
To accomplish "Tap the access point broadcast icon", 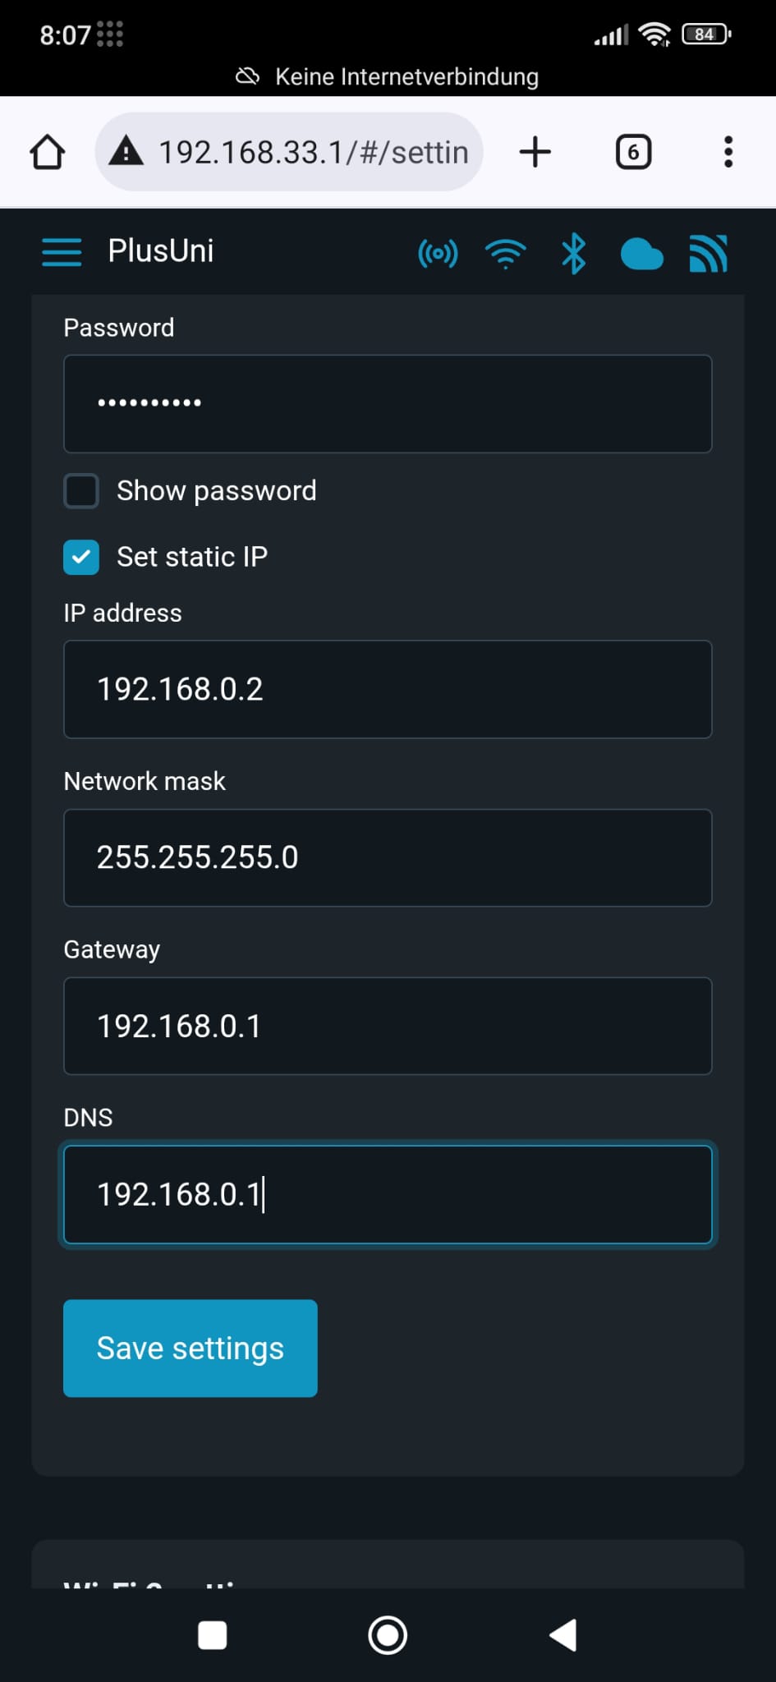I will pyautogui.click(x=438, y=254).
